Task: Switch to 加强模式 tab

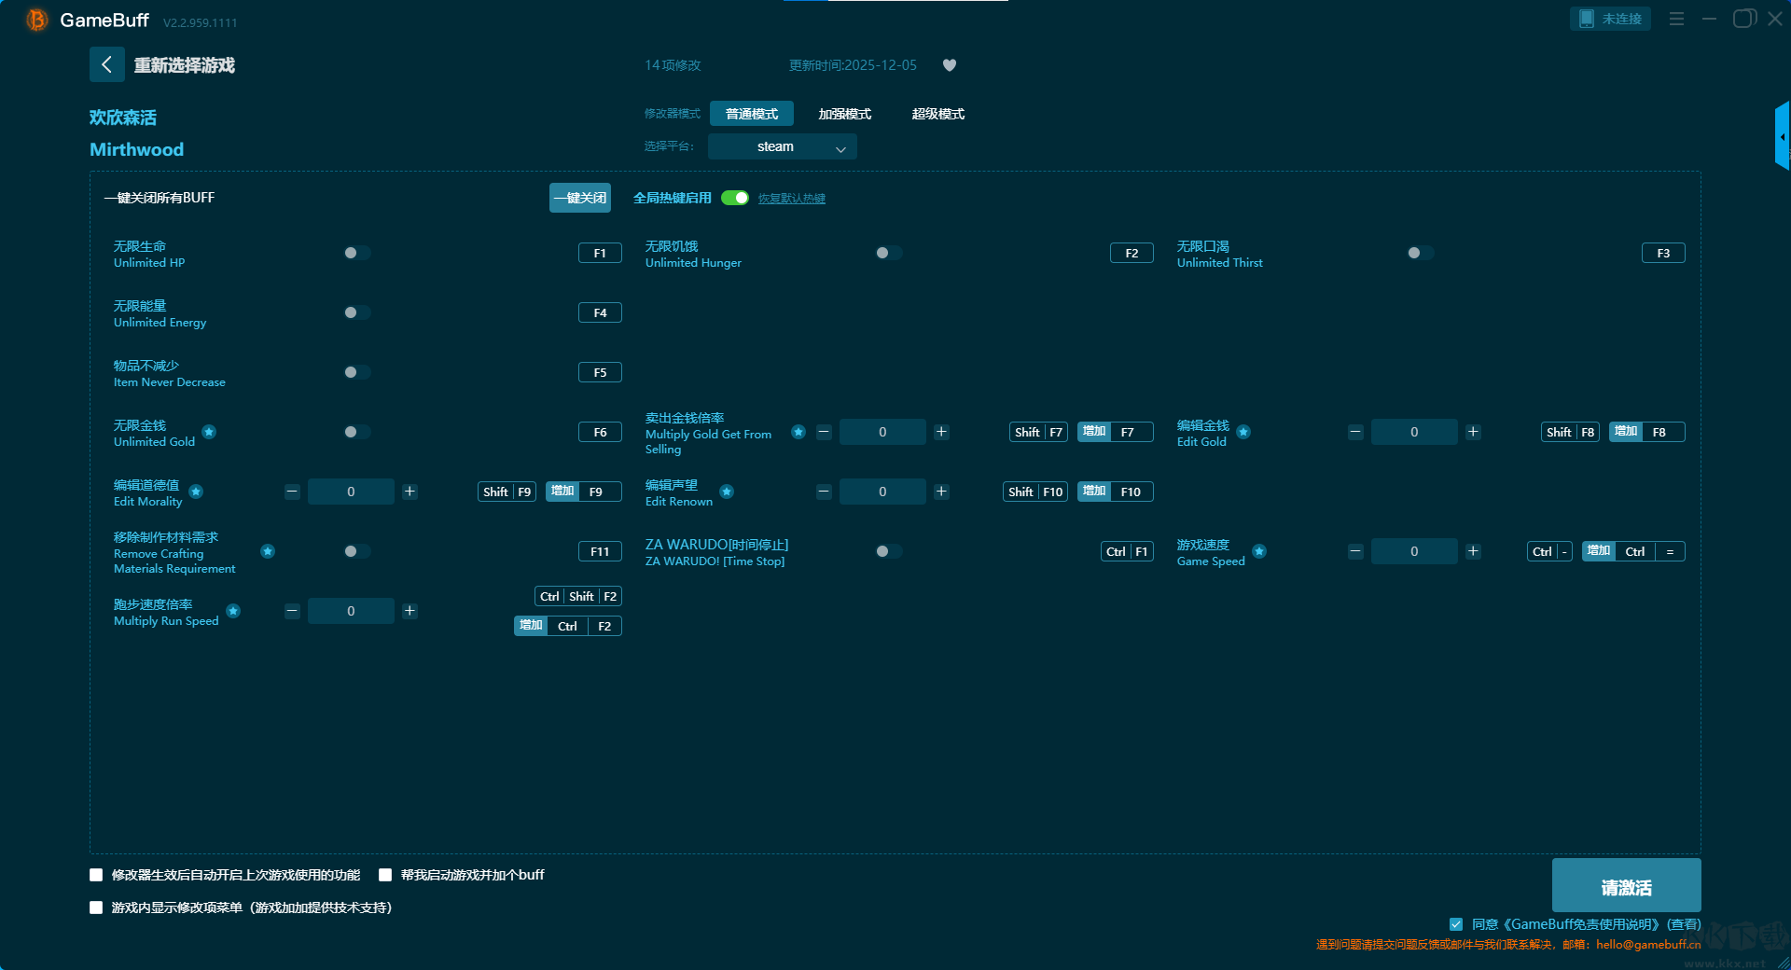Action: click(844, 114)
